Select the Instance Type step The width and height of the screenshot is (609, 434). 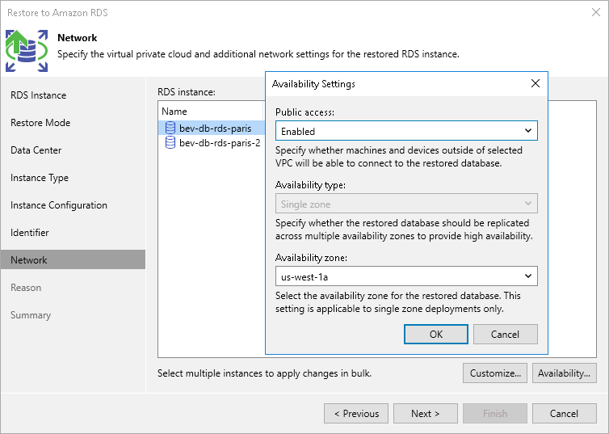(40, 178)
